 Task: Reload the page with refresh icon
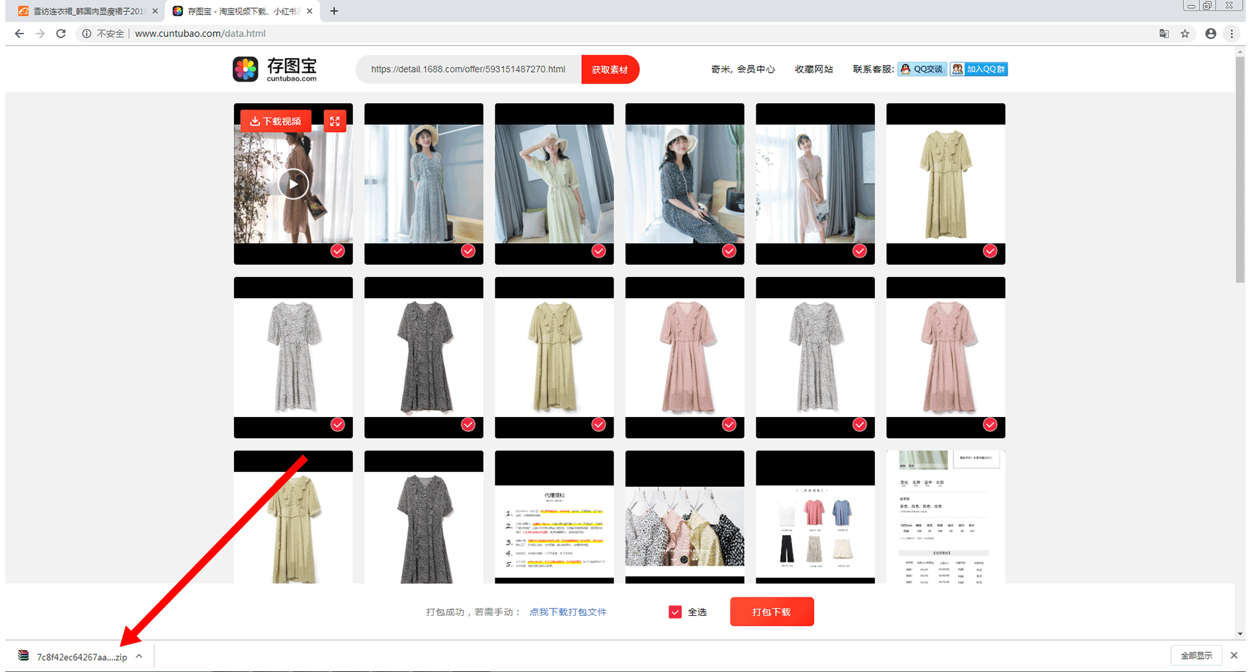[x=61, y=34]
